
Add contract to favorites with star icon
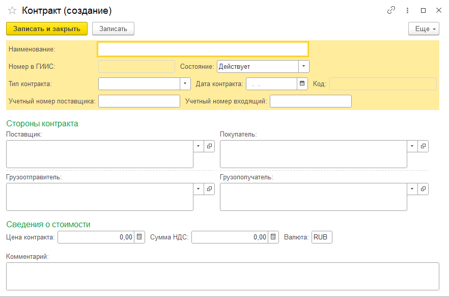click(x=12, y=10)
